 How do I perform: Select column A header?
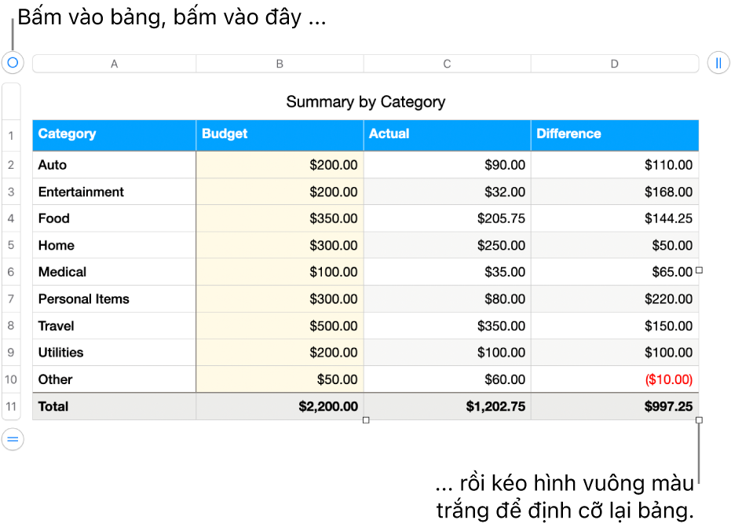[115, 64]
